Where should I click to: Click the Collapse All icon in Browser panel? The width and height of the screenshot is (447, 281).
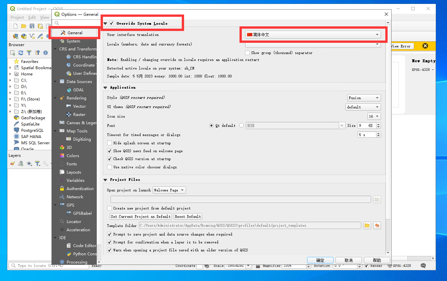[37, 53]
